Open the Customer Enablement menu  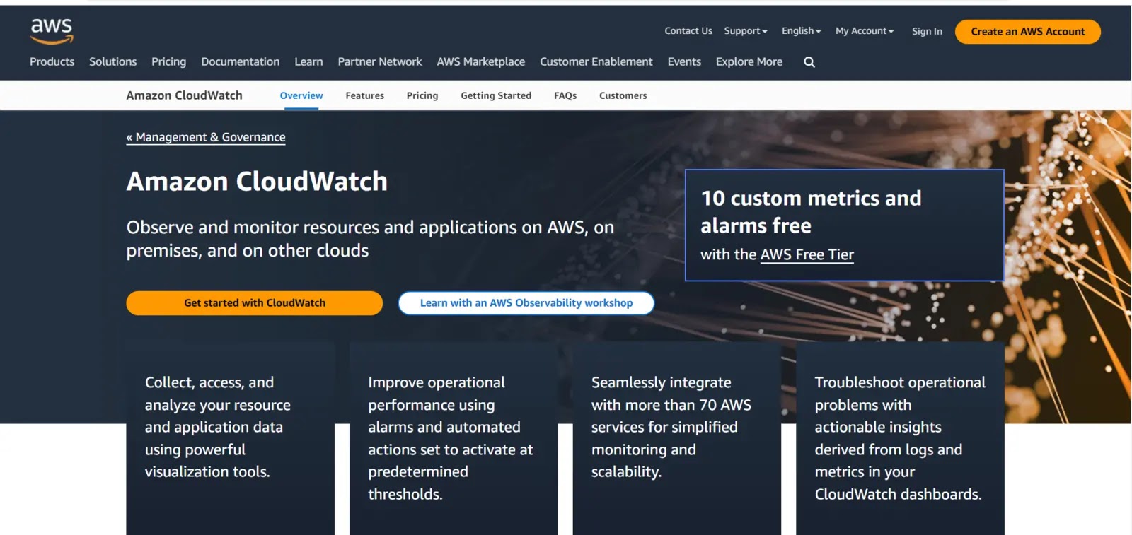[596, 61]
